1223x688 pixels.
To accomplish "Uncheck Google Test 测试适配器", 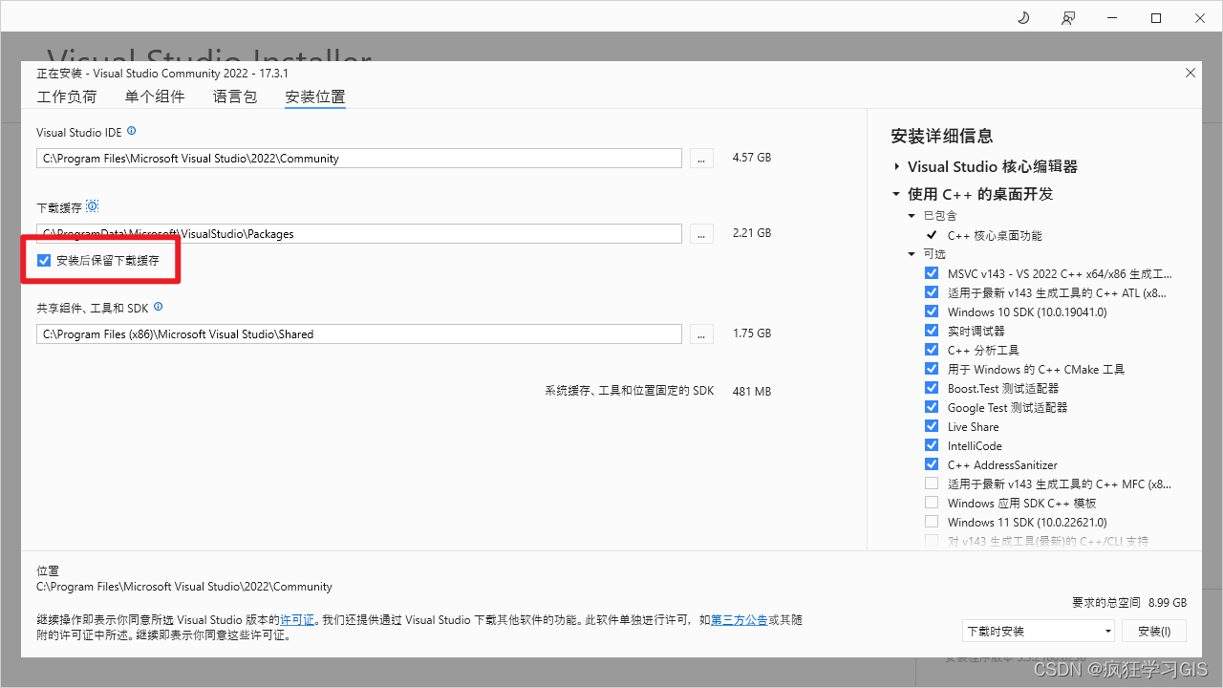I will tap(932, 407).
